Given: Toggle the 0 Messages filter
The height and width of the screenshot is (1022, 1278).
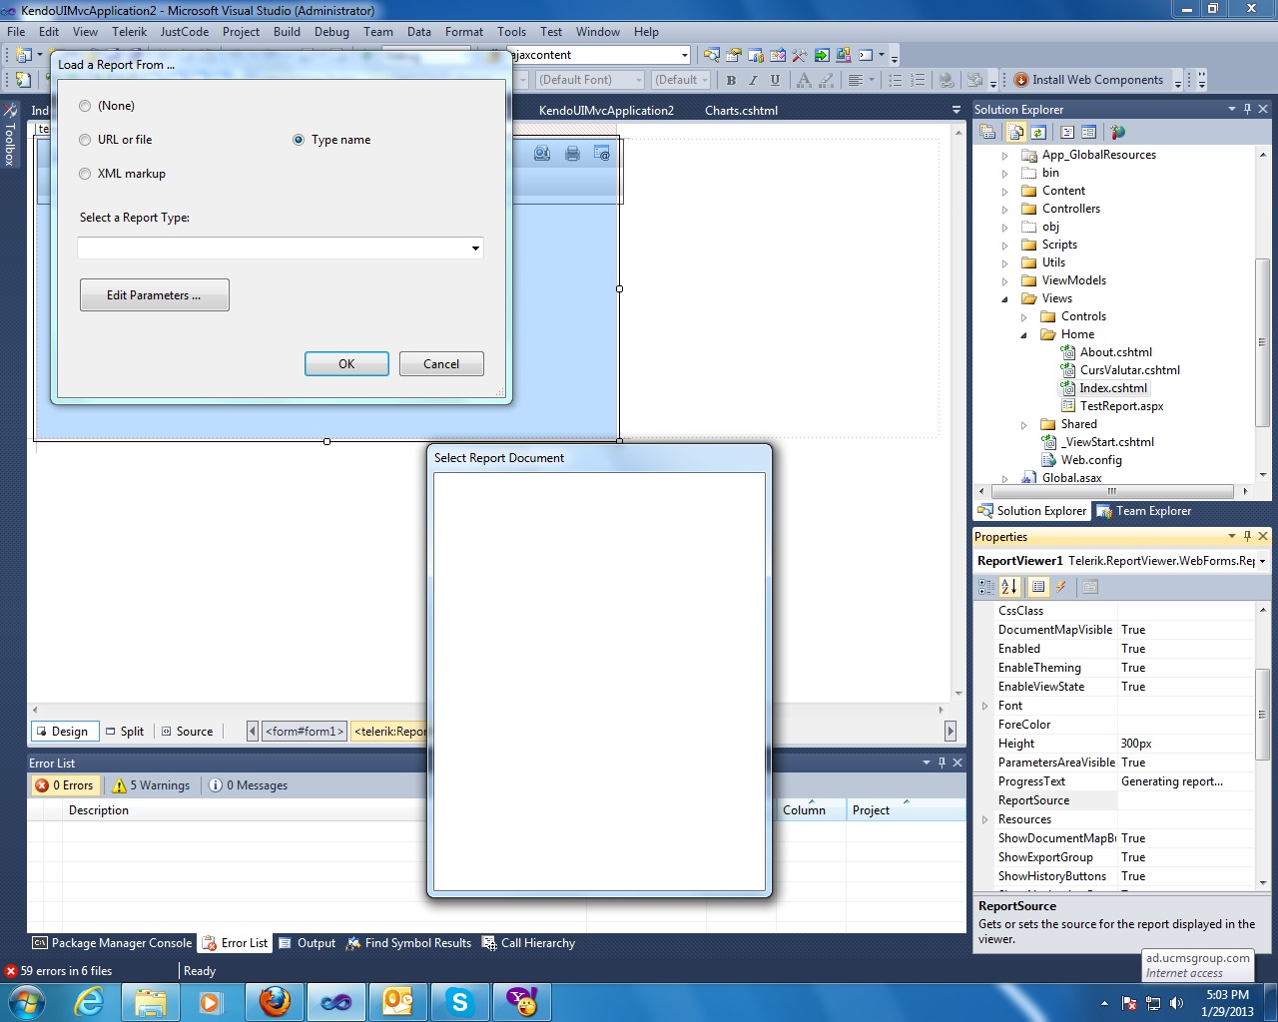Looking at the screenshot, I should pos(248,785).
